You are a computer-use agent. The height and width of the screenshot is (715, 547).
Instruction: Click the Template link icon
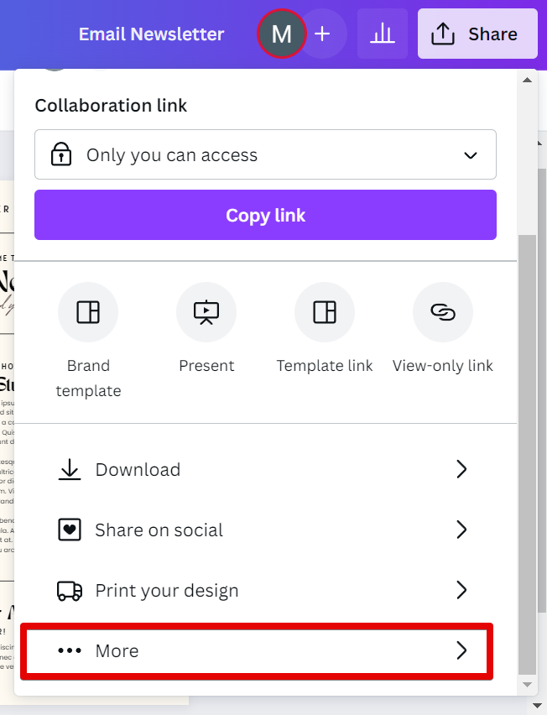click(x=325, y=312)
